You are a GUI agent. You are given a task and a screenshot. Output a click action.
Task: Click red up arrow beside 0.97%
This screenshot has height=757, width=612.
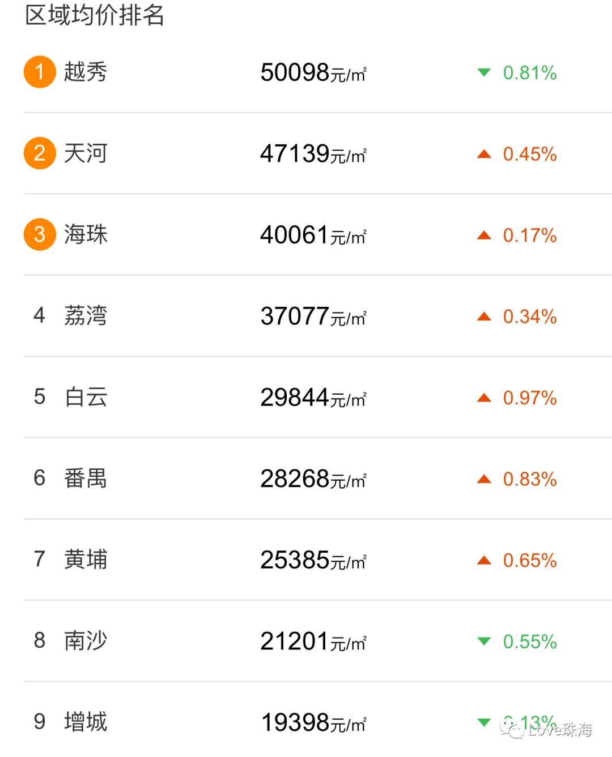click(x=484, y=397)
